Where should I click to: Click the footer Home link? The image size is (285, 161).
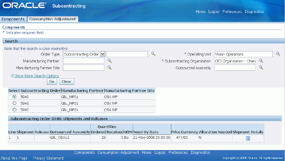pyautogui.click(x=147, y=152)
